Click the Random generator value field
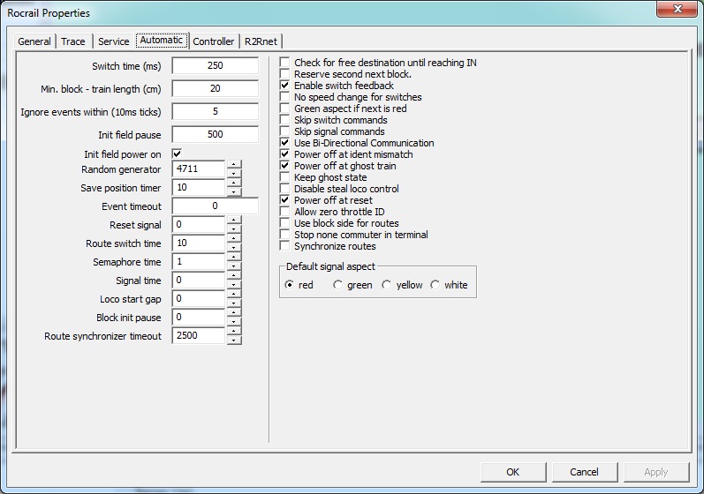The image size is (704, 494). pyautogui.click(x=199, y=169)
